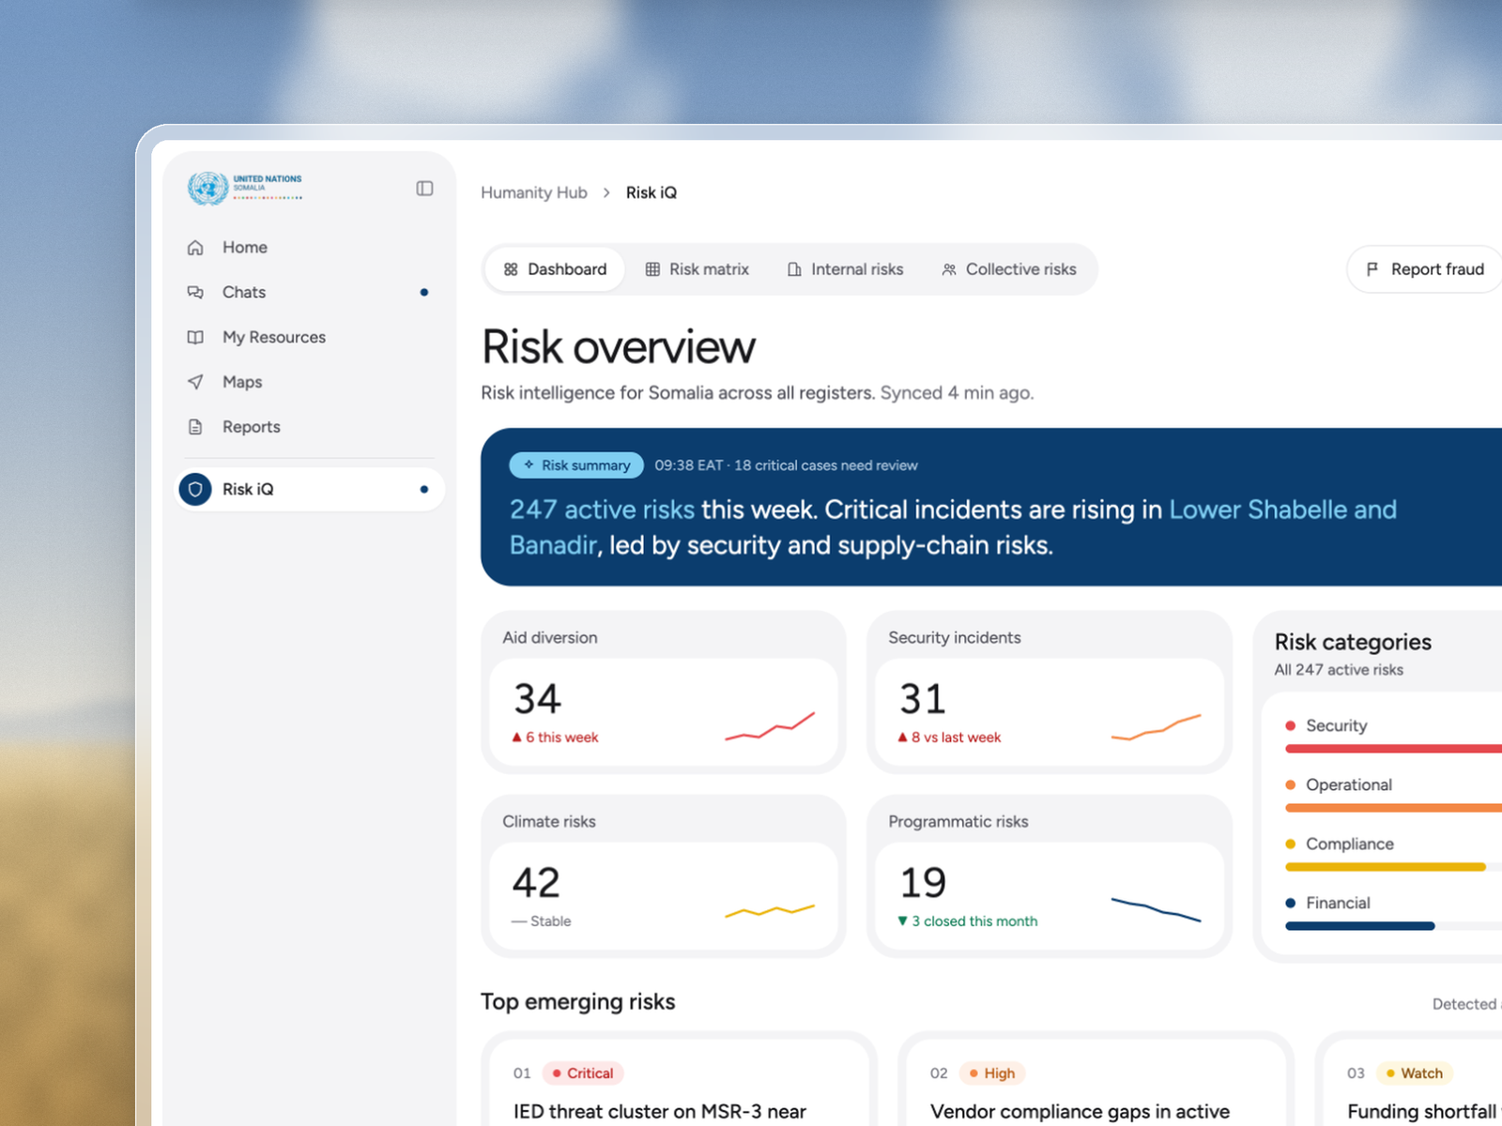1502x1126 pixels.
Task: Click the Home house icon
Action: click(195, 248)
